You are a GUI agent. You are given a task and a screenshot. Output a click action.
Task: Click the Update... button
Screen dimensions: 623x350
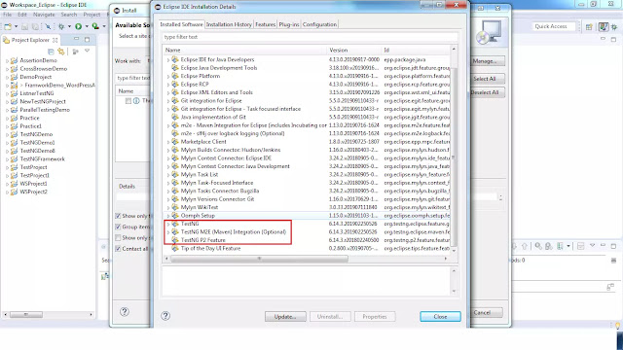click(x=285, y=317)
